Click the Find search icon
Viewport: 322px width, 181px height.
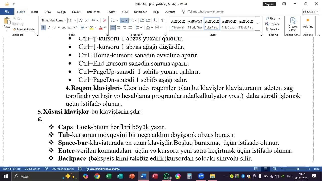tap(270, 19)
